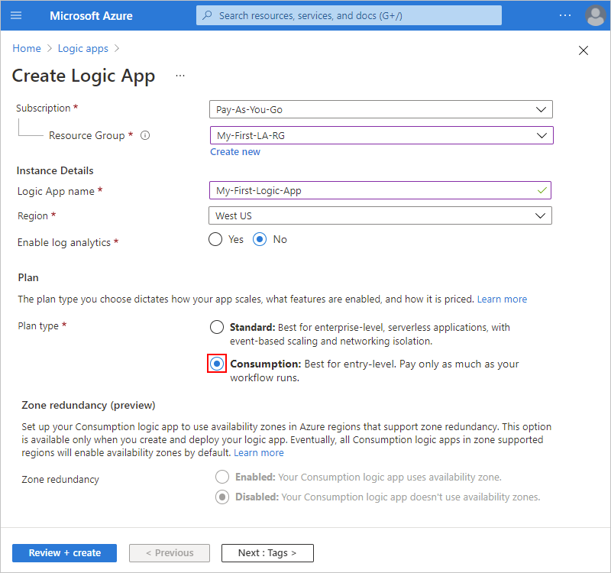Open the top bar more options ellipsis

tap(564, 15)
